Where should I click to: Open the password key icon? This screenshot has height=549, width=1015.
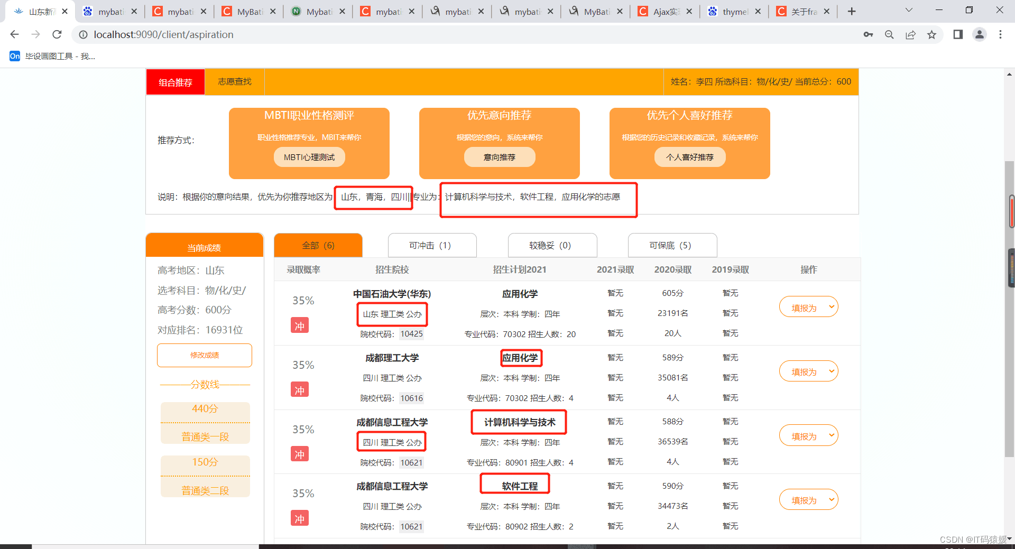click(x=868, y=34)
